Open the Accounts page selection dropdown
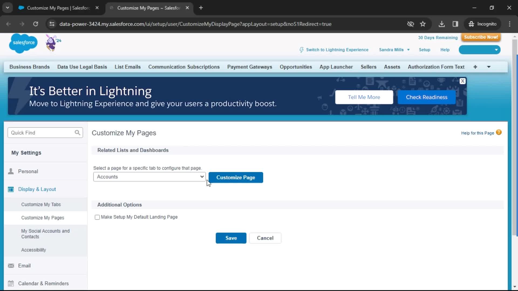Screen dimensions: 518x291 click(x=149, y=177)
